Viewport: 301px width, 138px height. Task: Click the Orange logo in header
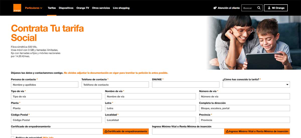coord(17,8)
